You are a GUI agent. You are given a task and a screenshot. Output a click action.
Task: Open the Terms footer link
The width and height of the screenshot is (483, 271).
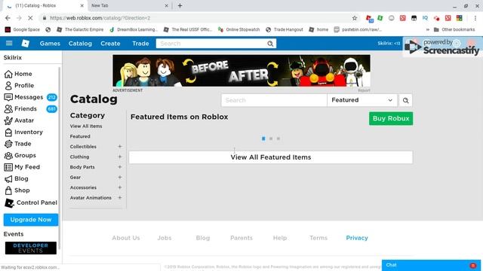(318, 238)
